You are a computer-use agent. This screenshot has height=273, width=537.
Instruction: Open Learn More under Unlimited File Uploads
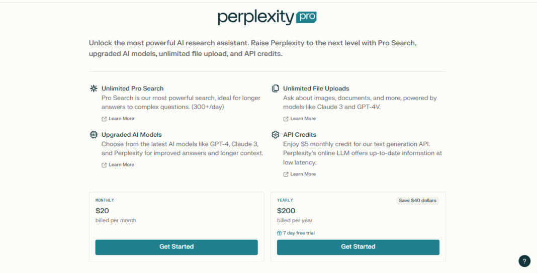(303, 119)
